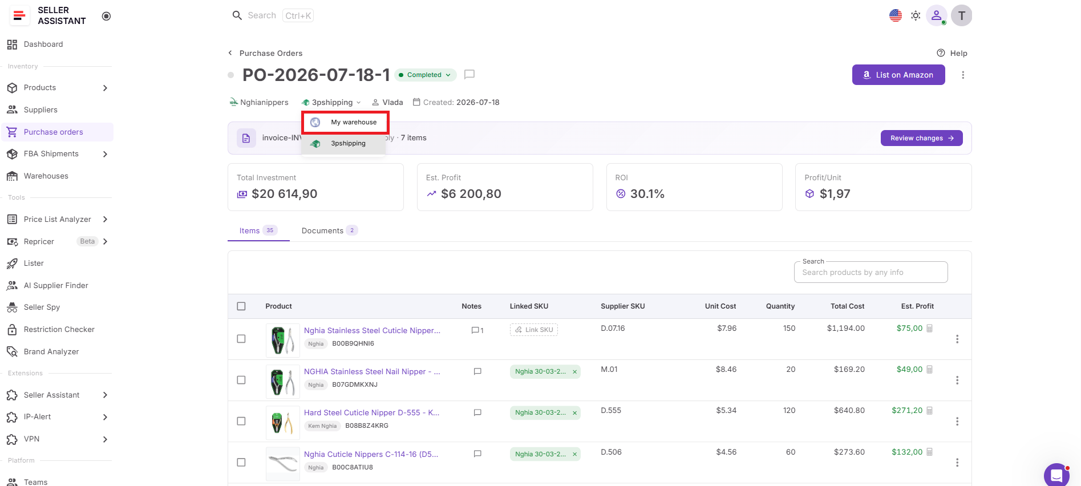Expand the Repricer submenu chevron
Viewport: 1081px width, 486px height.
point(105,241)
